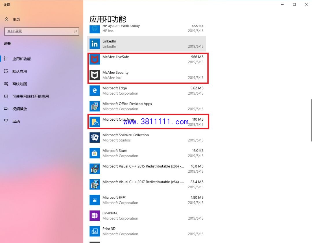Click the Microsoft Store bag icon

coord(94,153)
